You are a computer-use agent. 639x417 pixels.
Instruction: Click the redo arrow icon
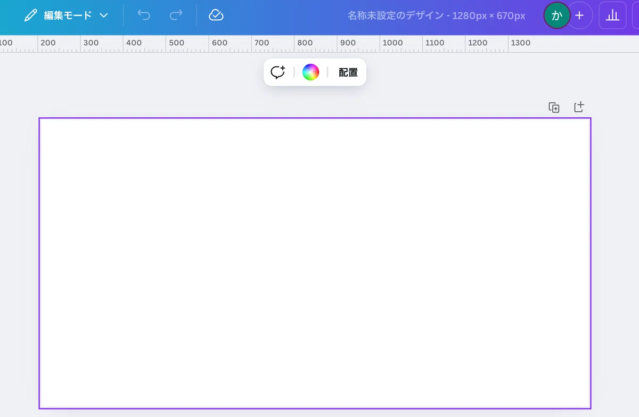tap(176, 15)
